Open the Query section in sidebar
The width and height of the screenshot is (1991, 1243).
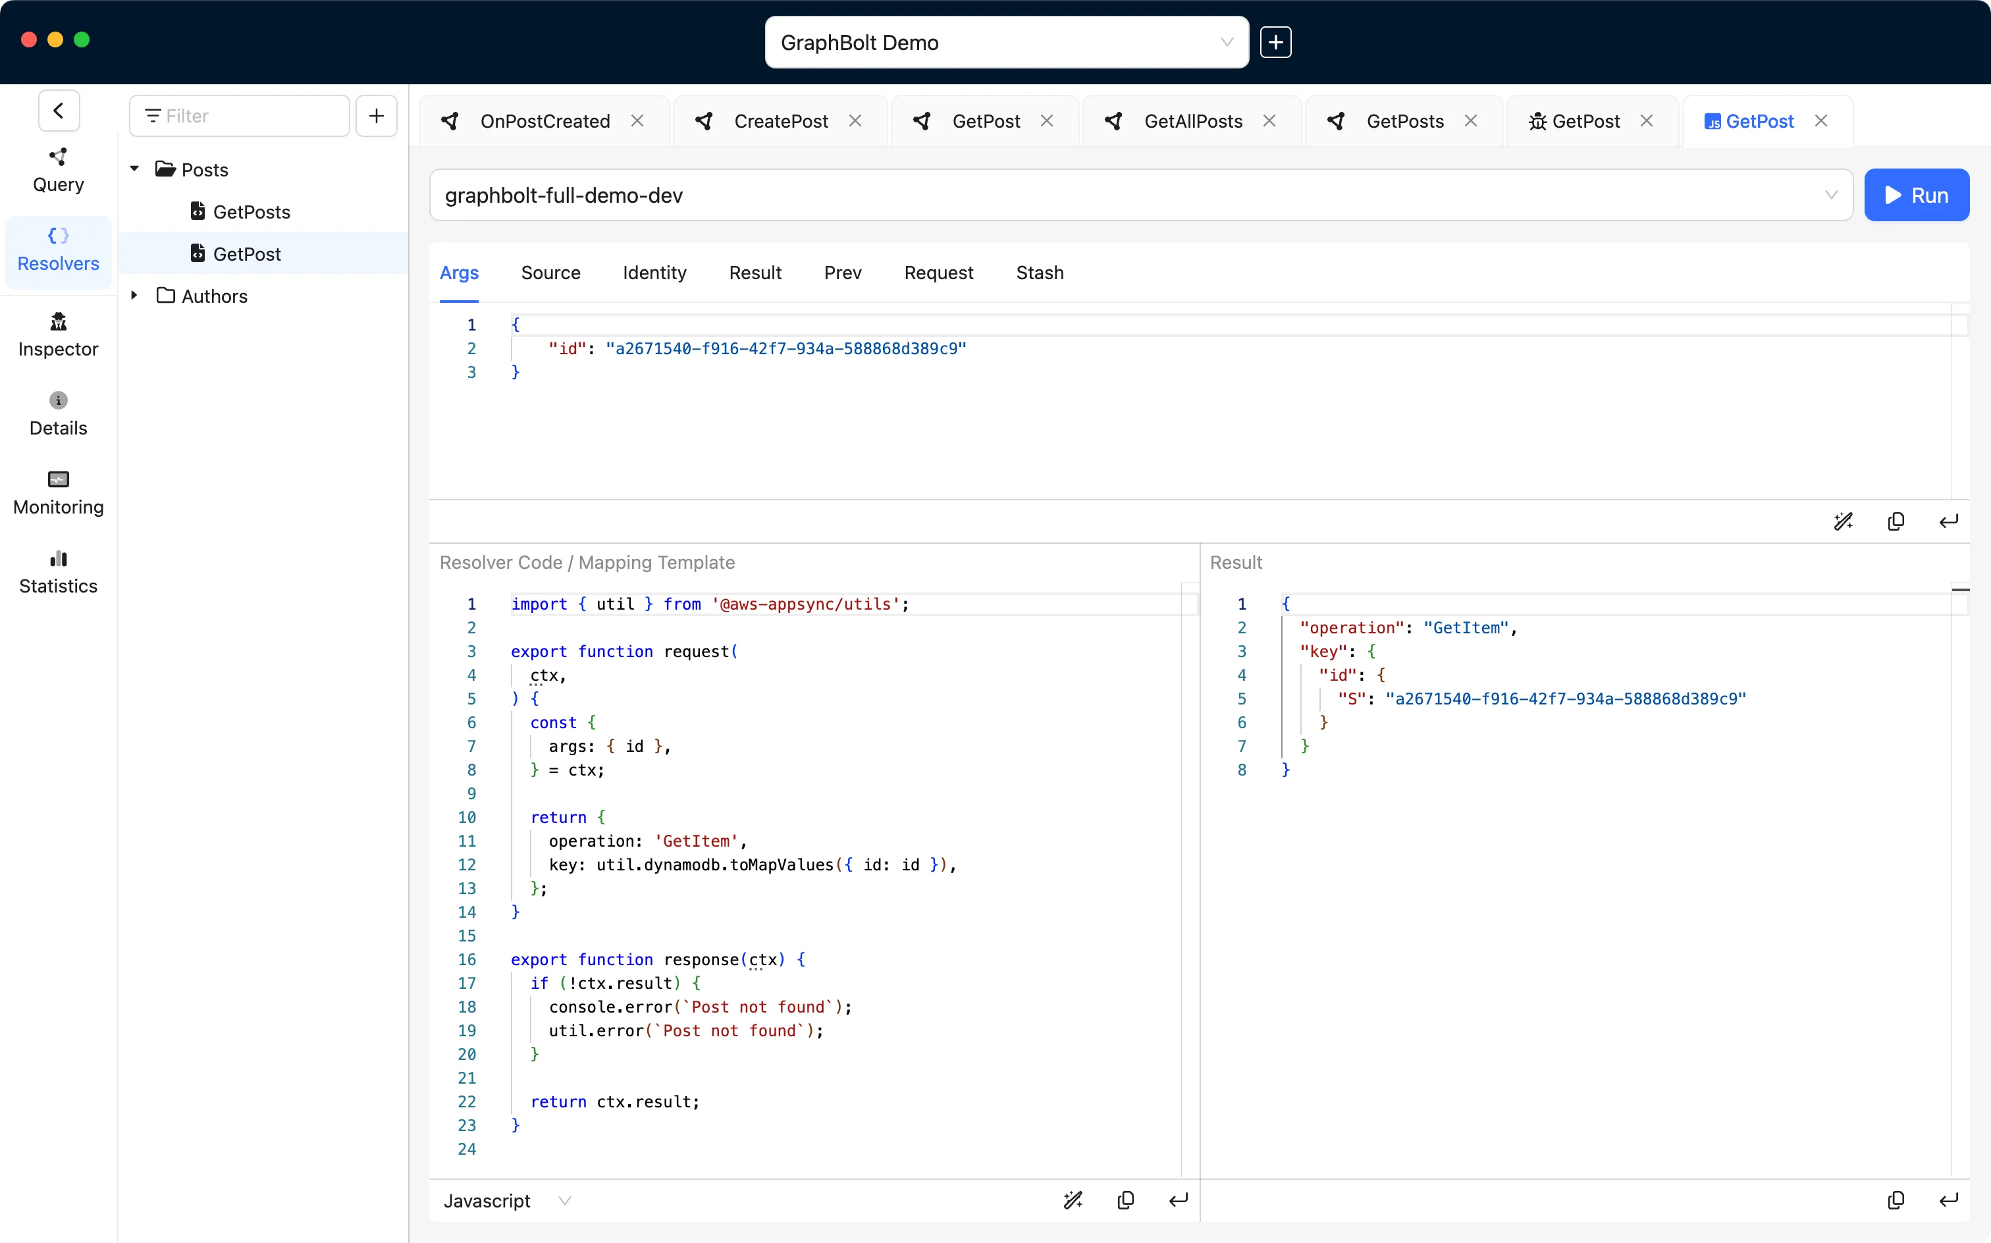point(57,170)
